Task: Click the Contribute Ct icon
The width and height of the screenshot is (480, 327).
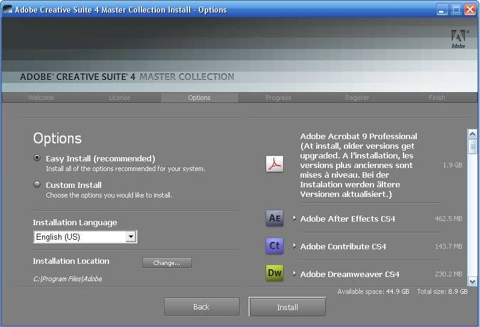Action: point(274,246)
